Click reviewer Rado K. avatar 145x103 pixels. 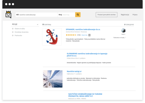(123, 30)
